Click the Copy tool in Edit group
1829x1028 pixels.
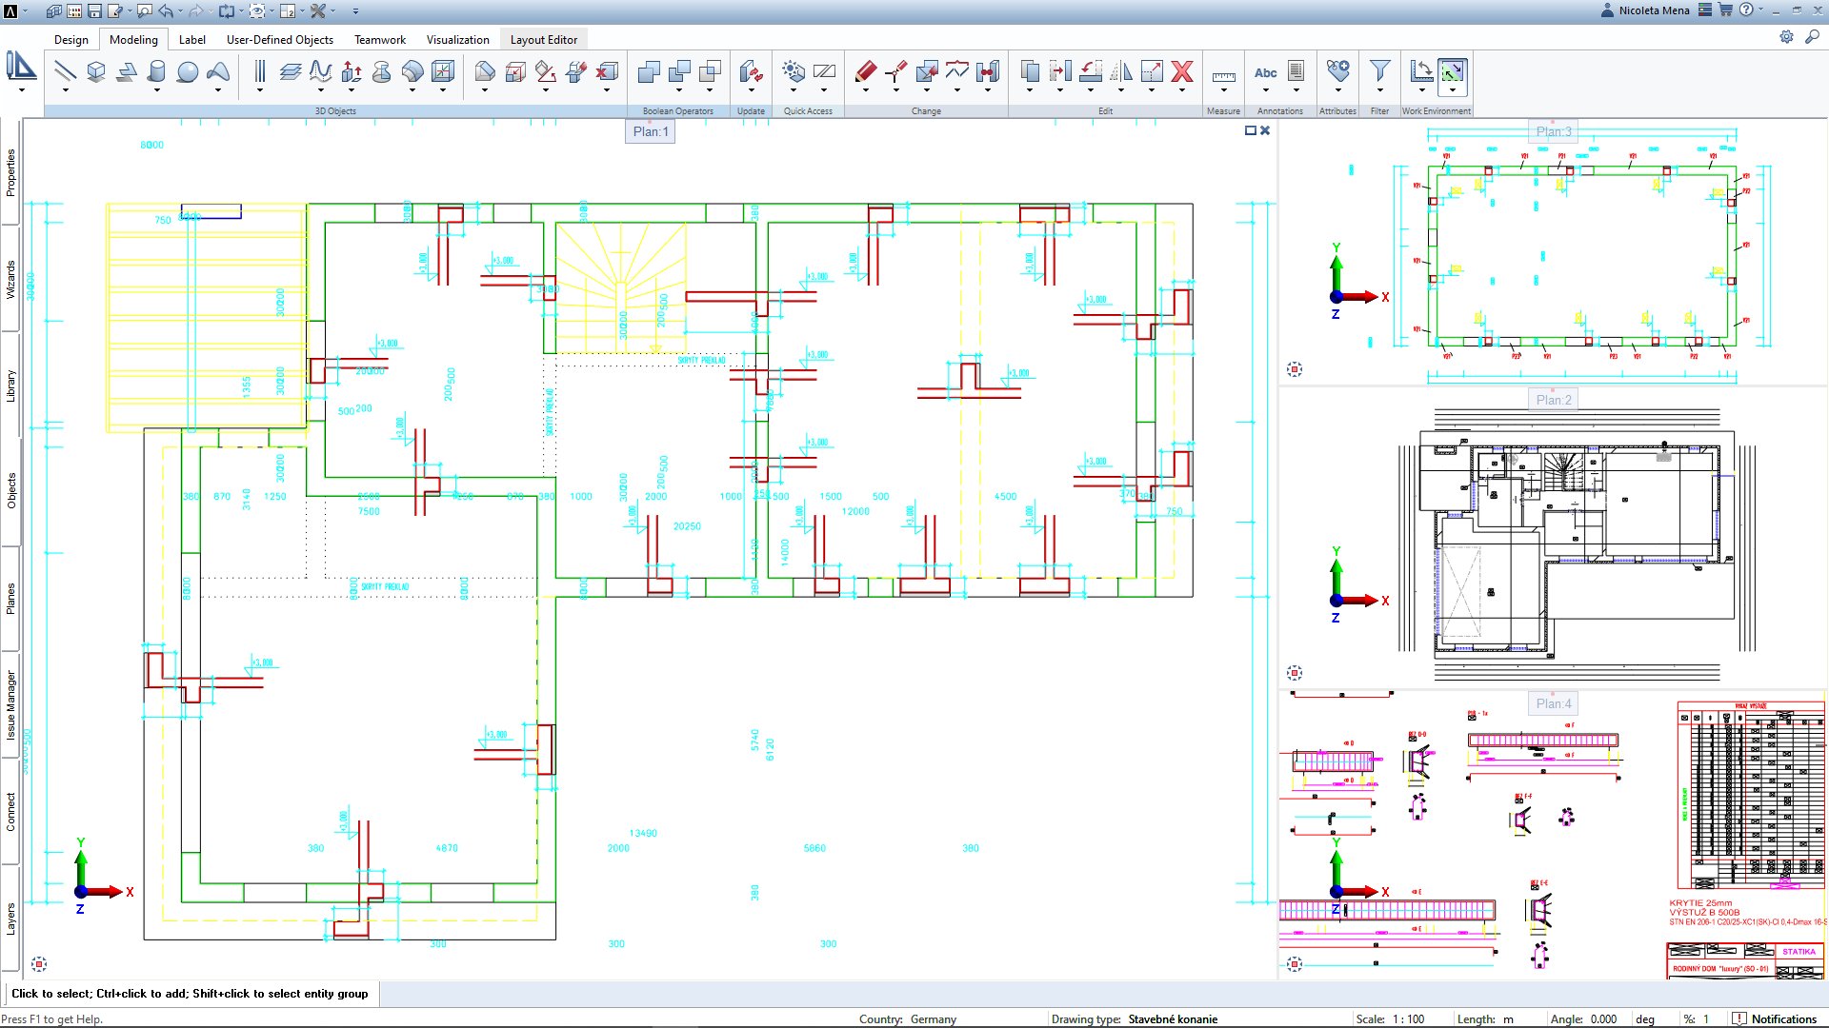tap(1030, 71)
